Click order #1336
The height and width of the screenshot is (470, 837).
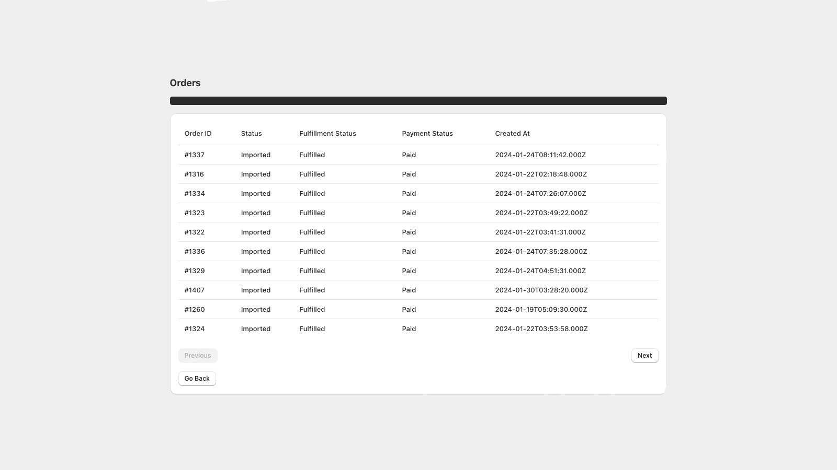194,251
